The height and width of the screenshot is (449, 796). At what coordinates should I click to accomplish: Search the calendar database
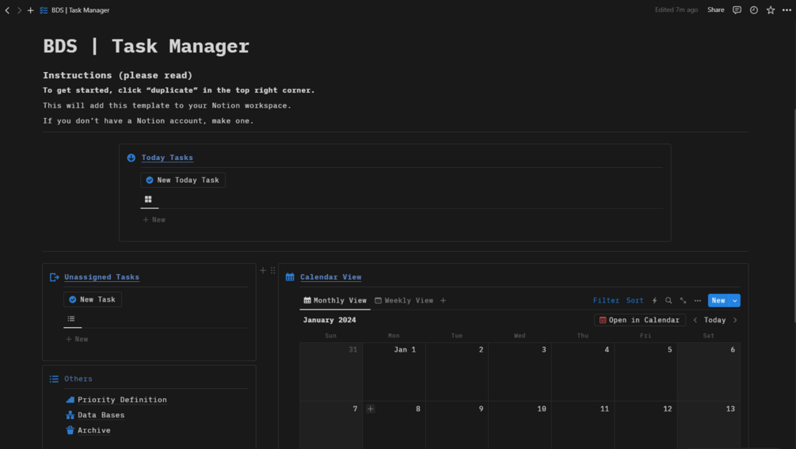coord(668,300)
